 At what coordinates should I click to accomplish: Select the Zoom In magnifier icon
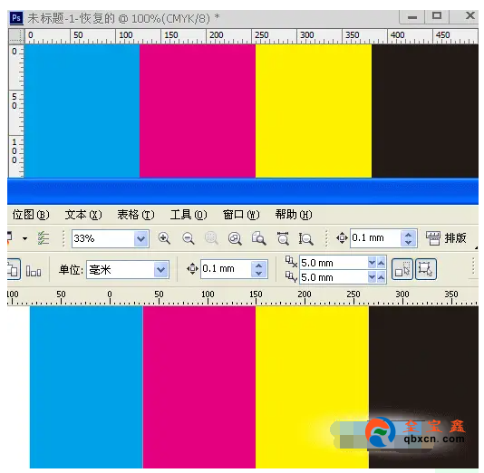164,238
